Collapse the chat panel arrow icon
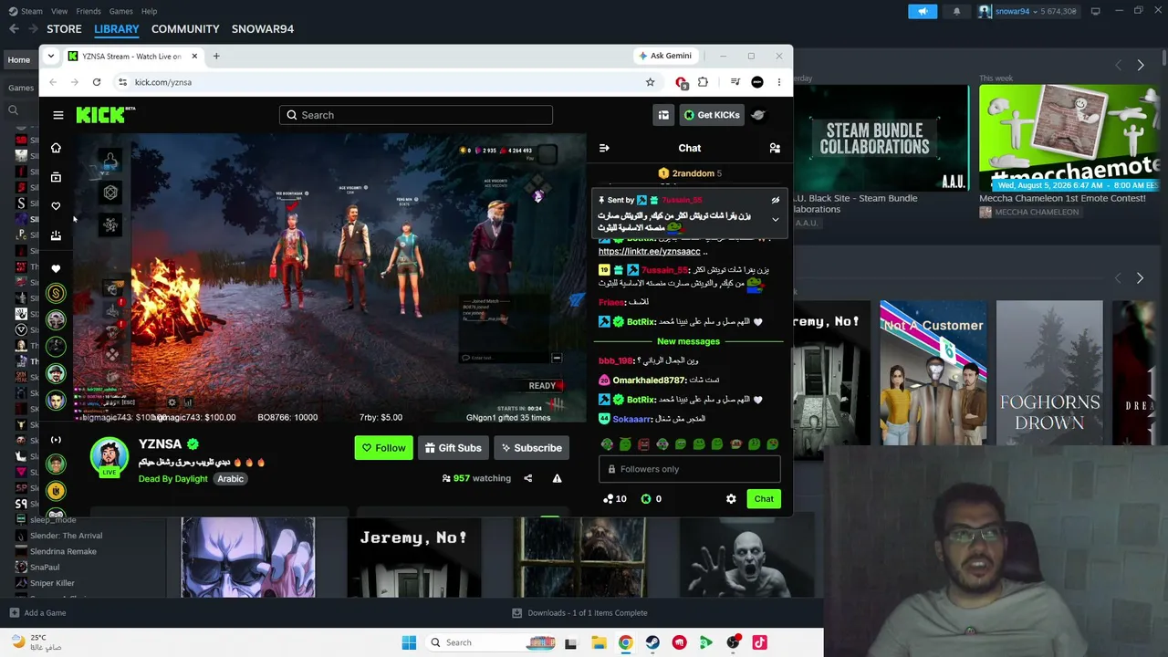The image size is (1168, 657). (604, 148)
